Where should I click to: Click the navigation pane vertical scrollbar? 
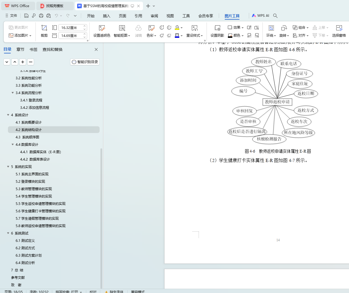[x=101, y=218]
